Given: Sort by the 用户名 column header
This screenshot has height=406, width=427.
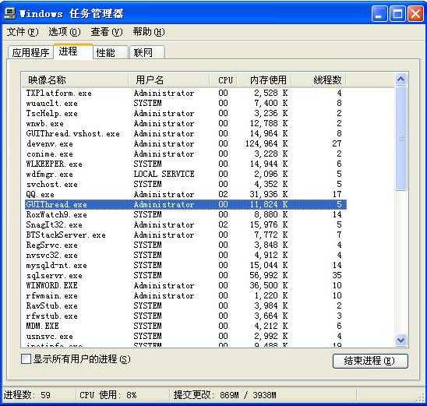Looking at the screenshot, I should (168, 80).
